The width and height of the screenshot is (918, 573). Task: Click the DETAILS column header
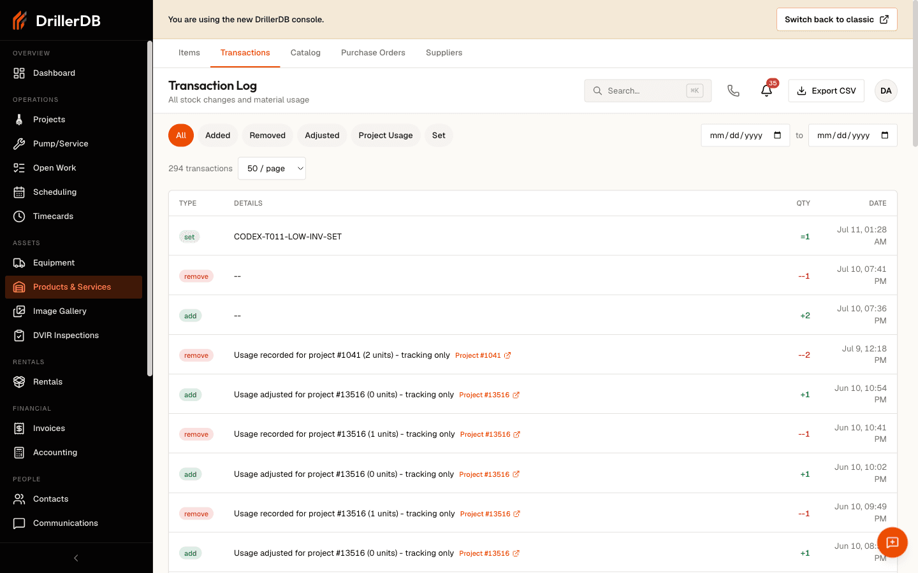click(x=249, y=204)
